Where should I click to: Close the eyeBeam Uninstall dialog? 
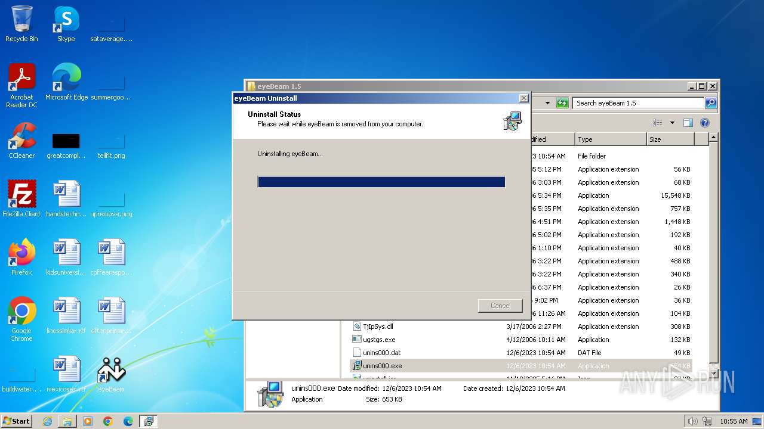pyautogui.click(x=523, y=98)
